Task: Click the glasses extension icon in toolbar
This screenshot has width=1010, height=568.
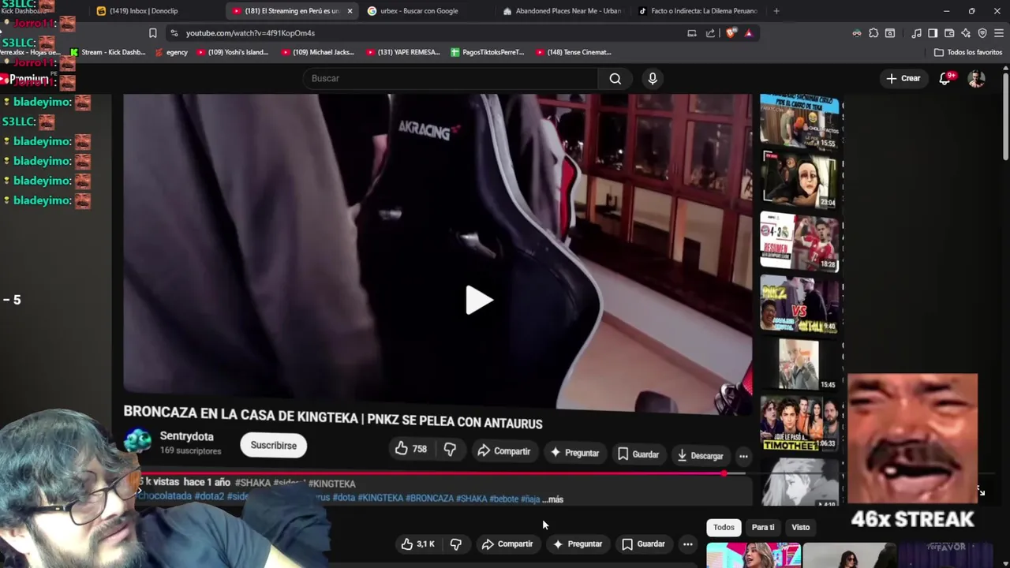Action: [x=857, y=33]
